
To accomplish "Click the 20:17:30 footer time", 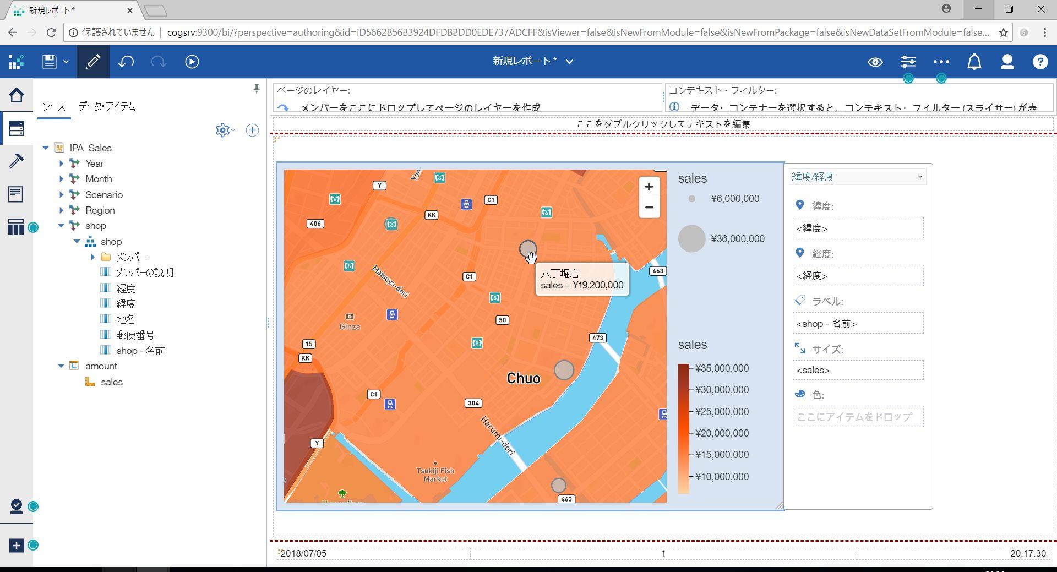I will [x=1028, y=554].
